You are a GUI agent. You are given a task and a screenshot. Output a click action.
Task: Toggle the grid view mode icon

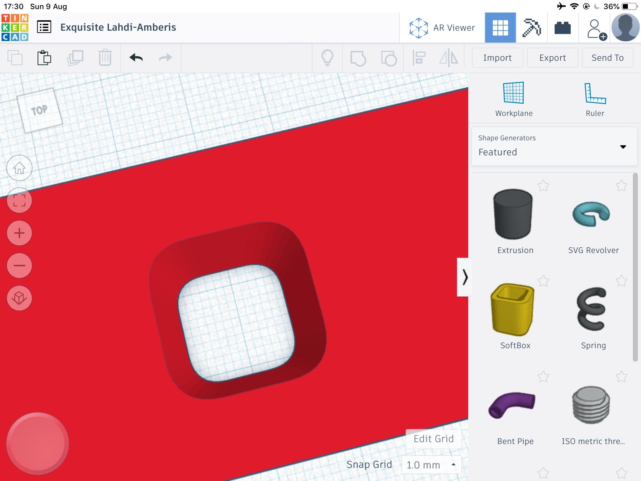500,27
